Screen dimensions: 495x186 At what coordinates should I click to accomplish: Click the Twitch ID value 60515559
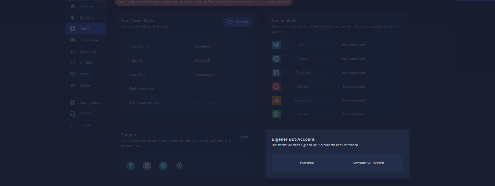click(x=202, y=60)
